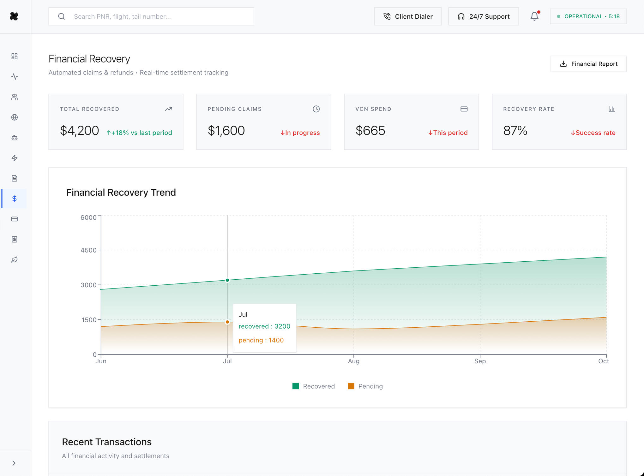Open the document sidebar icon
This screenshot has width=644, height=476.
(15, 178)
